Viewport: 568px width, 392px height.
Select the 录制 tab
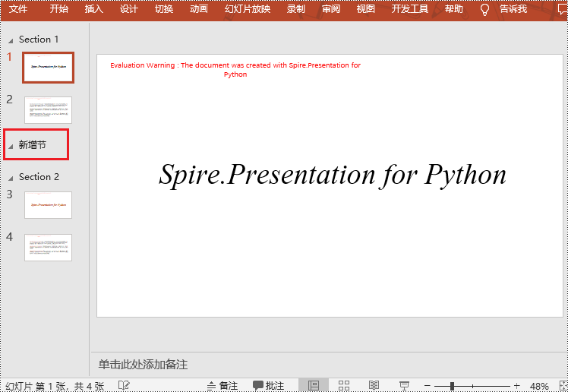295,8
